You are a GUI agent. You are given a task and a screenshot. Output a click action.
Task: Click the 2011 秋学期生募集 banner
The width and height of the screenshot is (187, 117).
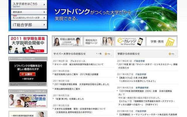[x=28, y=44]
